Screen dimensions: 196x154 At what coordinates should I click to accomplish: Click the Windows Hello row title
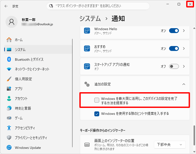[106, 29]
